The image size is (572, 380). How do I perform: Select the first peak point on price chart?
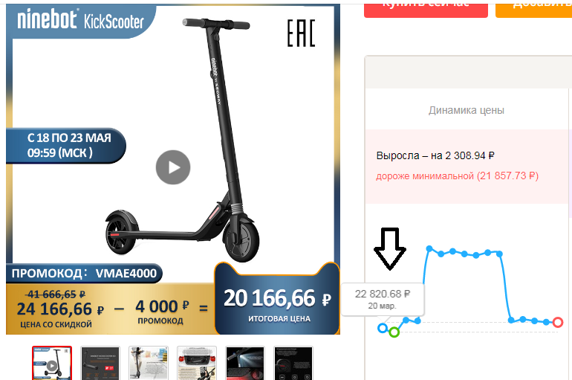tap(429, 248)
